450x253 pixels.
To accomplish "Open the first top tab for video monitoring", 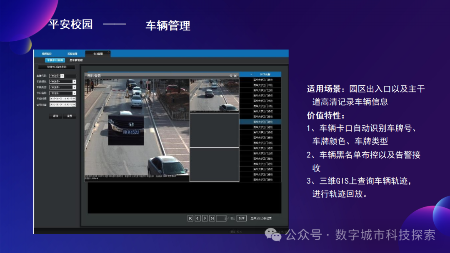I will click(47, 54).
